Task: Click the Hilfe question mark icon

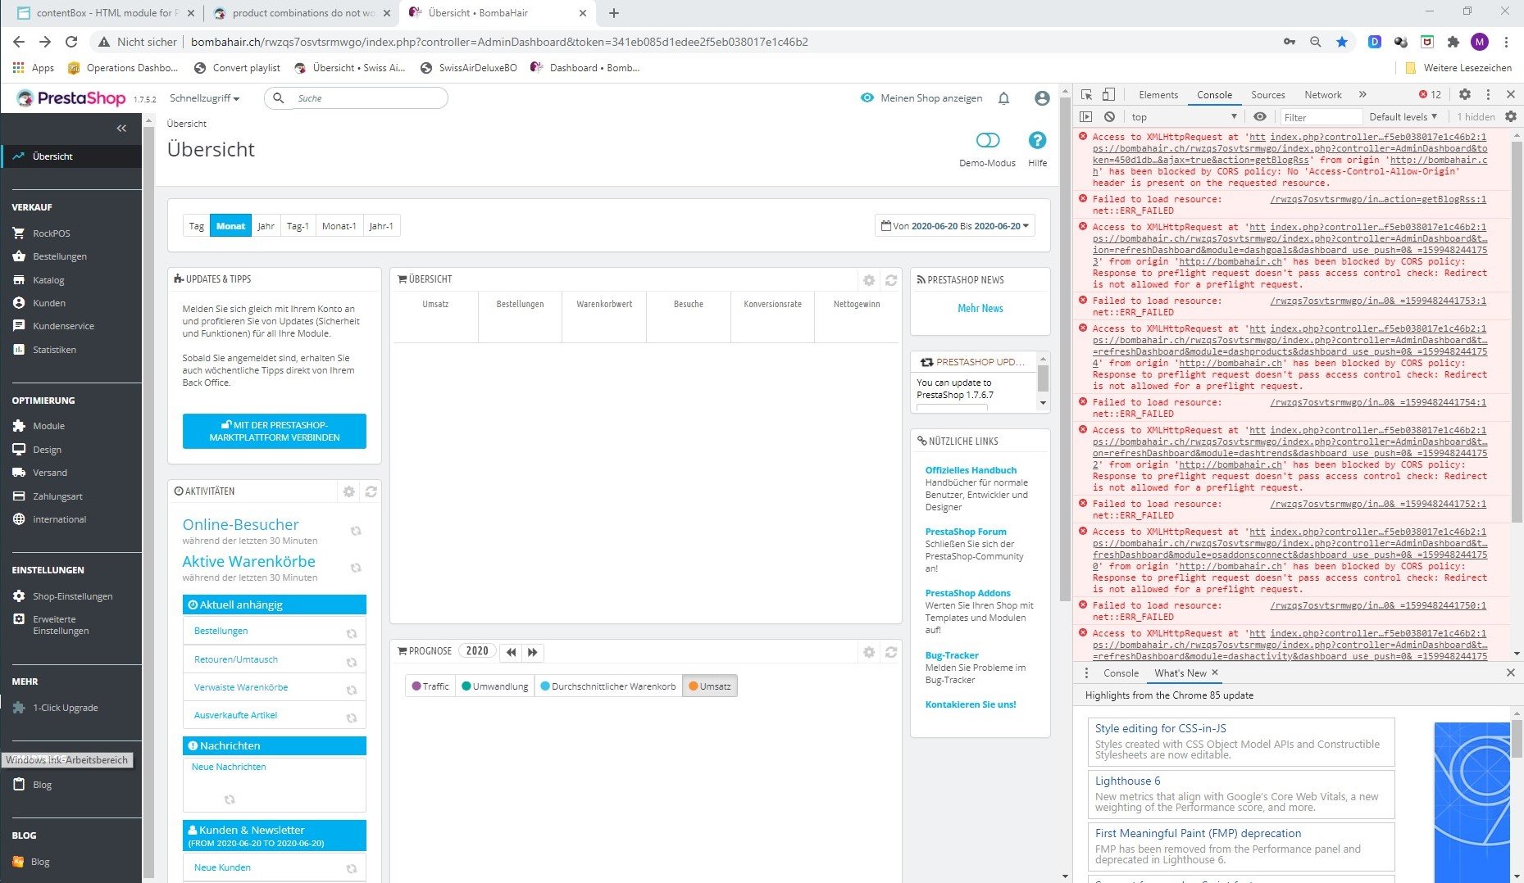Action: pyautogui.click(x=1037, y=140)
